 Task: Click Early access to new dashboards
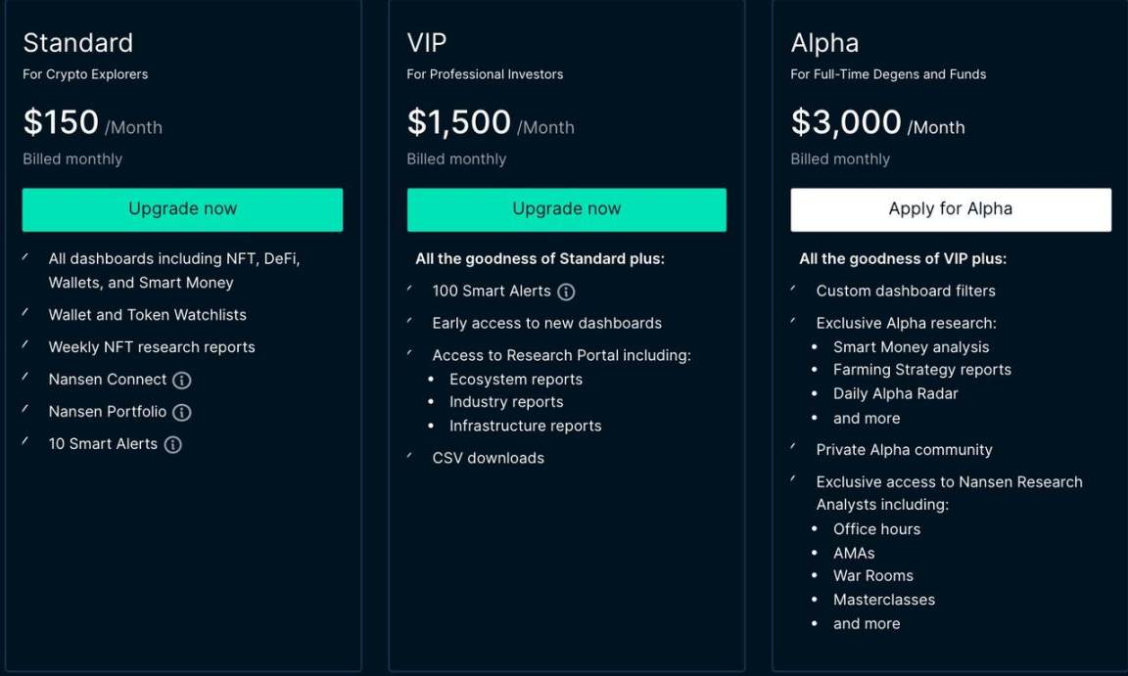(x=546, y=323)
